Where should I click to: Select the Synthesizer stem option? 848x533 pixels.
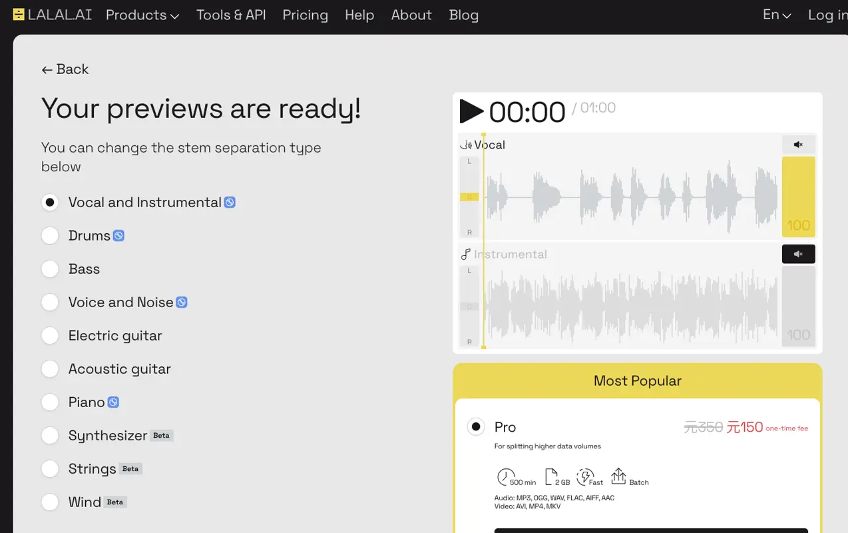click(x=50, y=435)
